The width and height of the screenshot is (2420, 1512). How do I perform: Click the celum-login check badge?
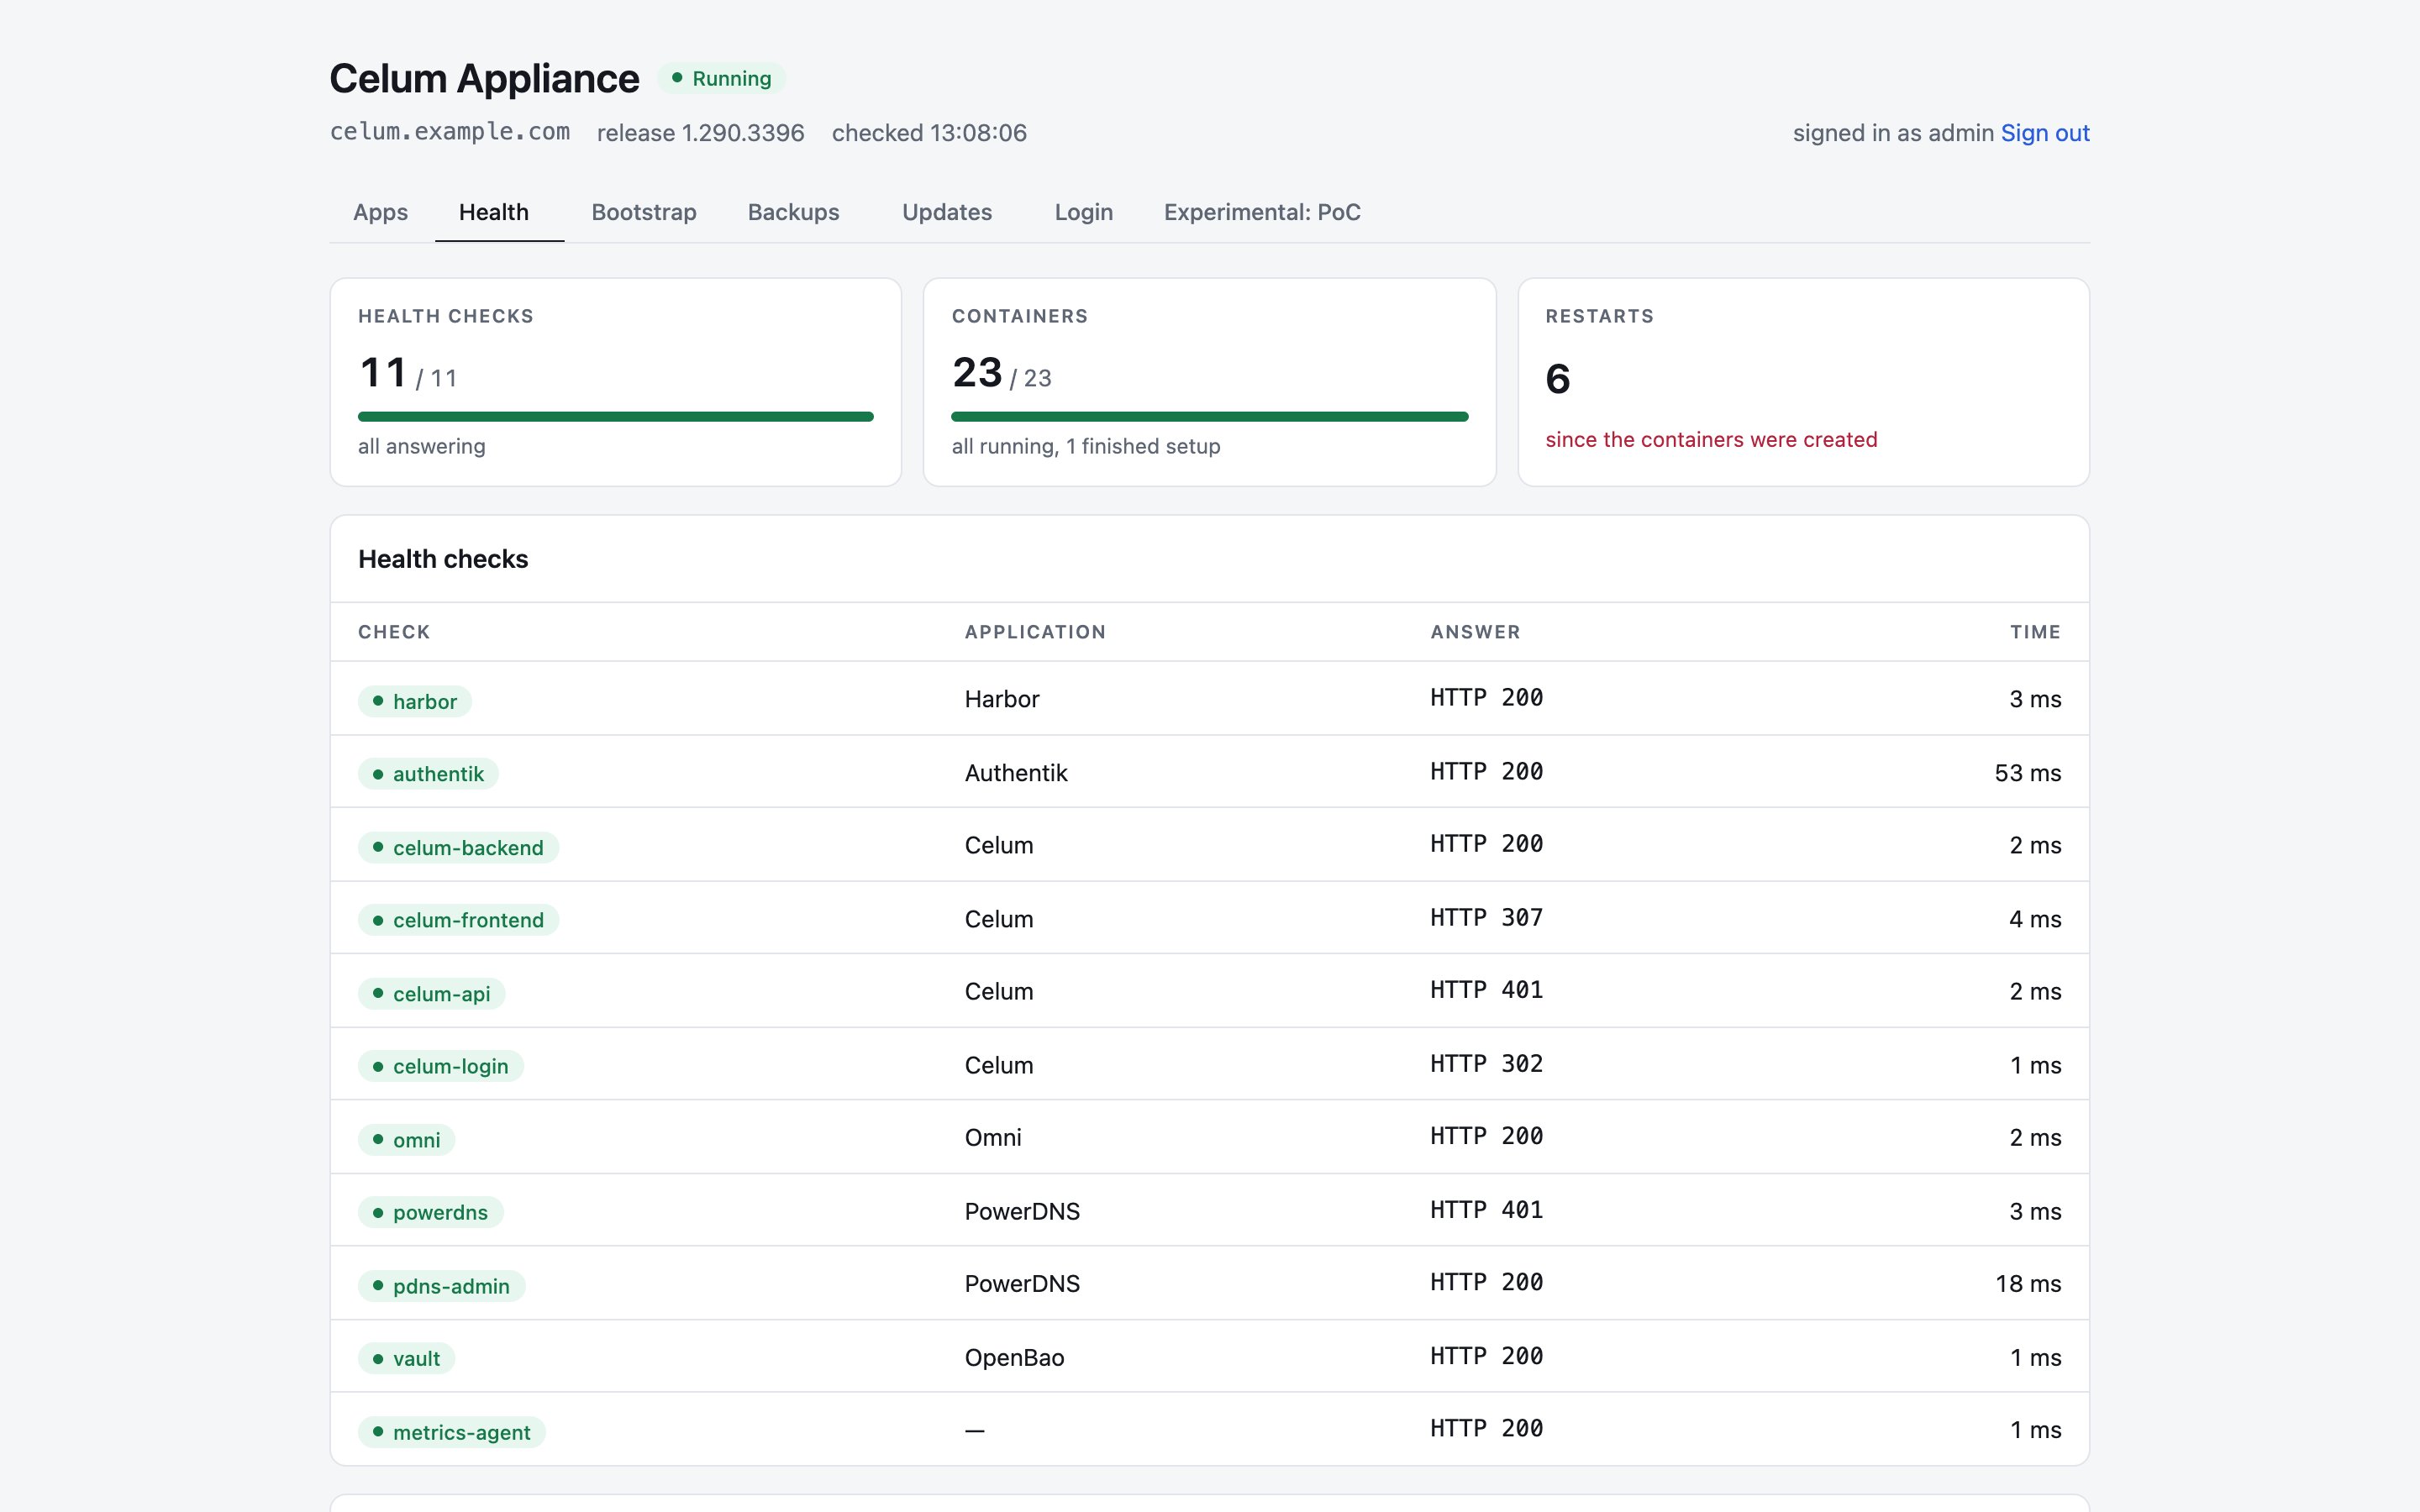point(441,1066)
